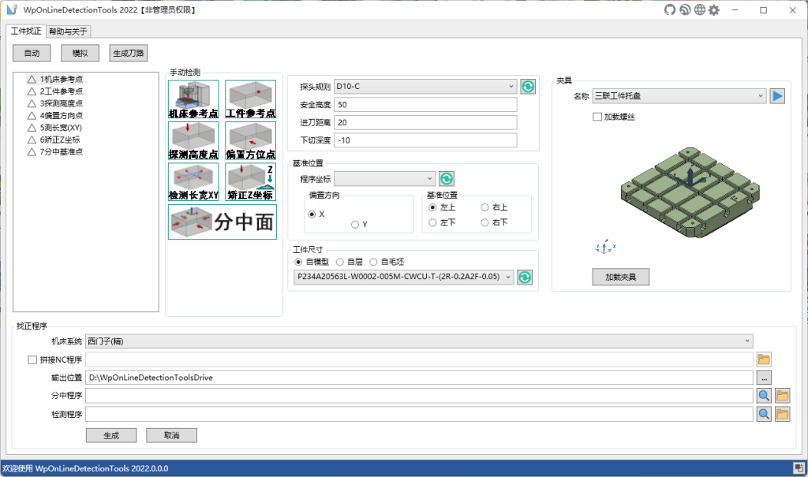Image resolution: width=808 pixels, height=477 pixels.
Task: Select the 偏置方位点 tile
Action: click(250, 140)
